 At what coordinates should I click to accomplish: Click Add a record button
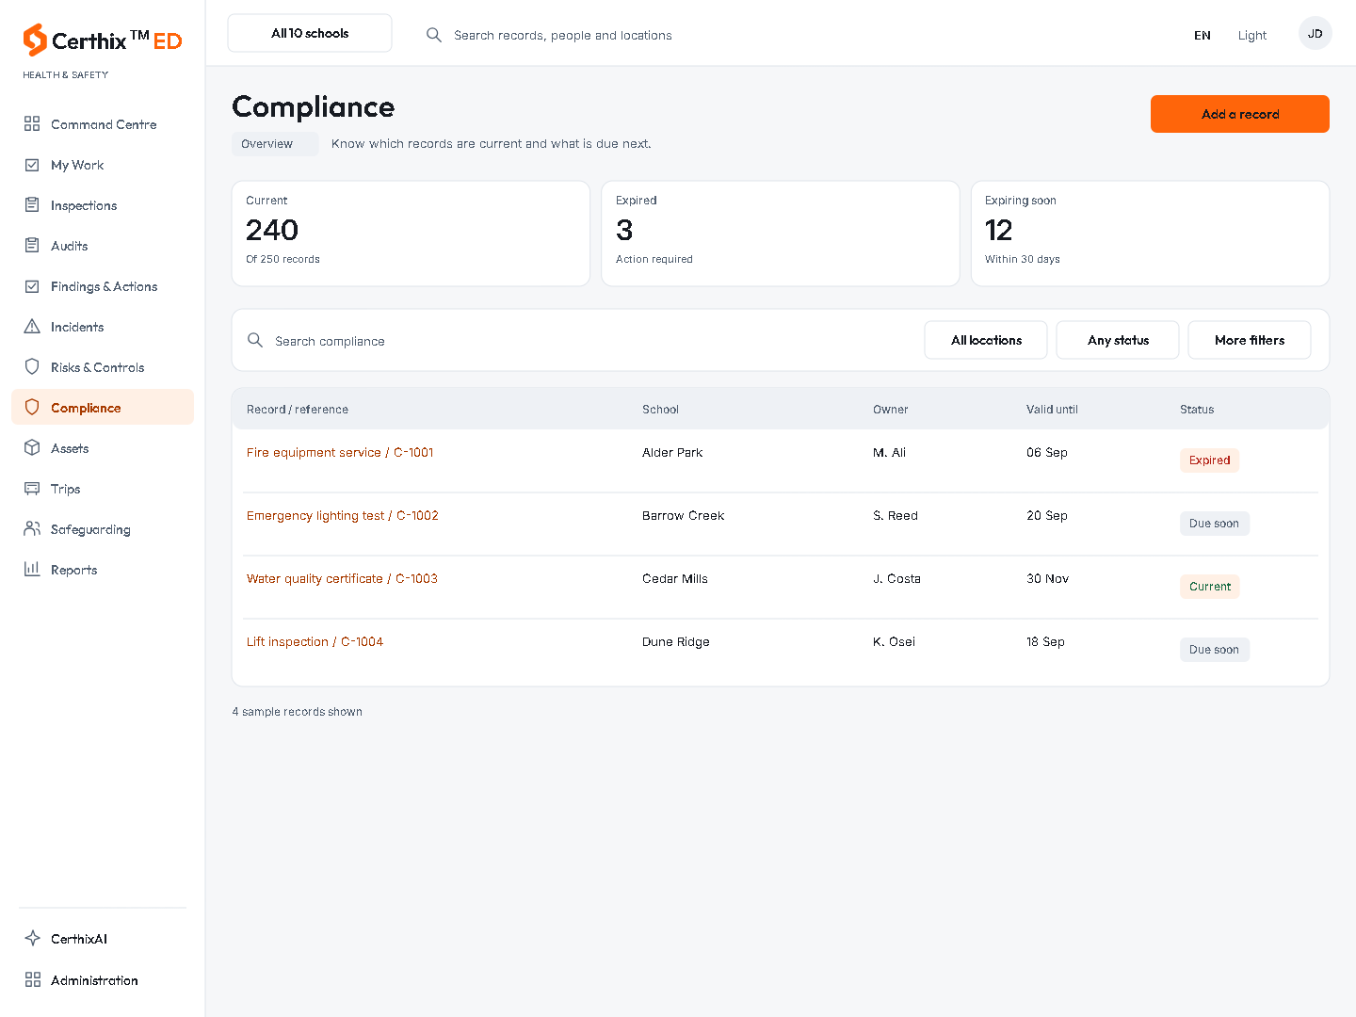1240,114
